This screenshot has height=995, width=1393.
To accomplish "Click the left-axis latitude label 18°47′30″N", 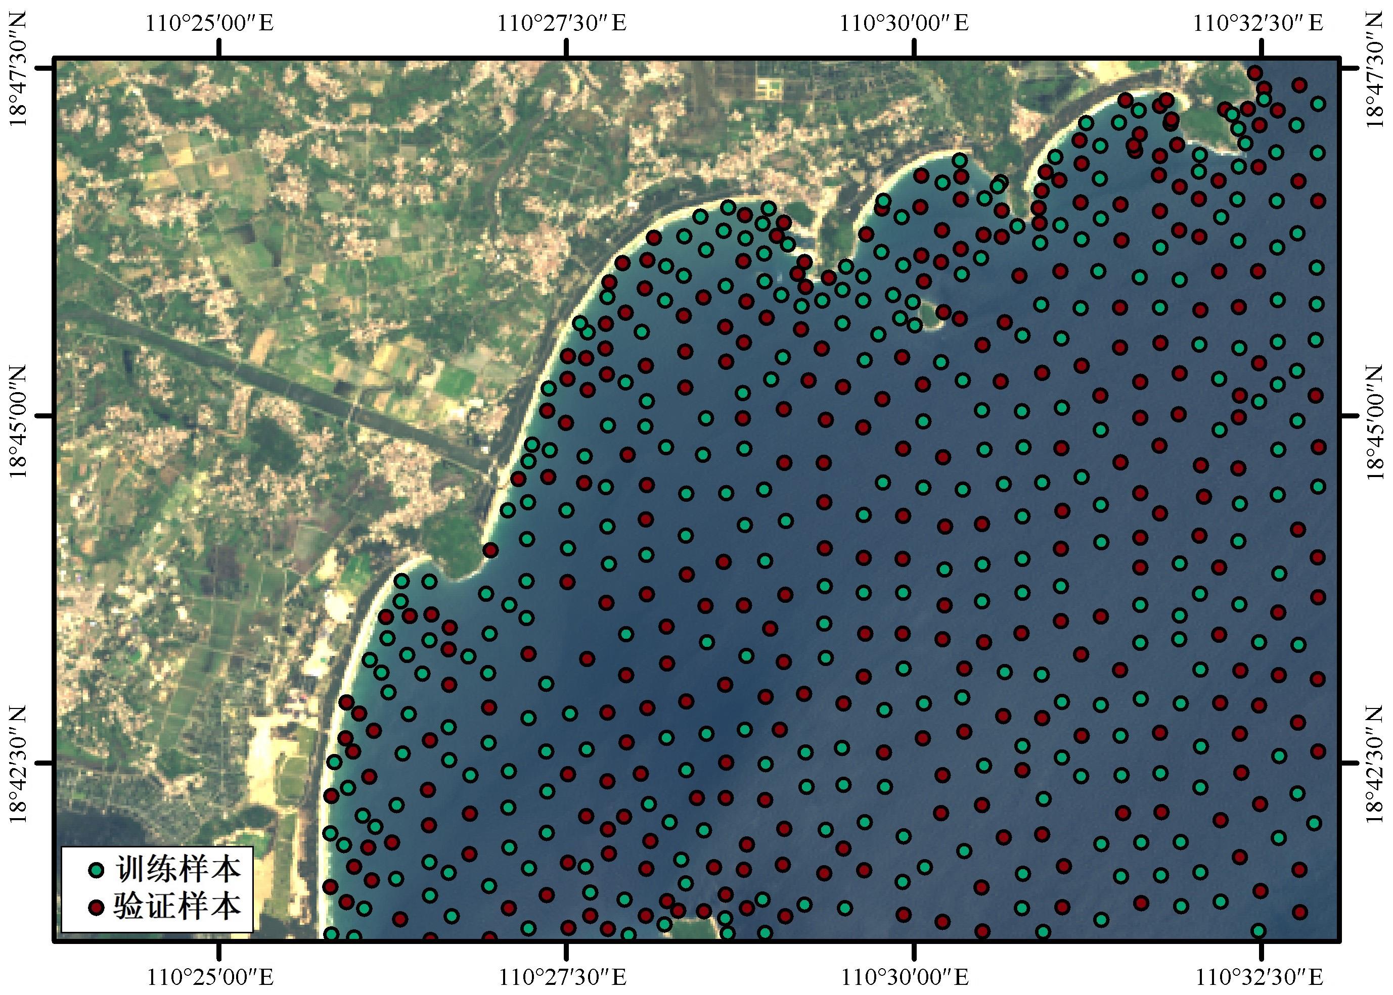I will pos(18,69).
